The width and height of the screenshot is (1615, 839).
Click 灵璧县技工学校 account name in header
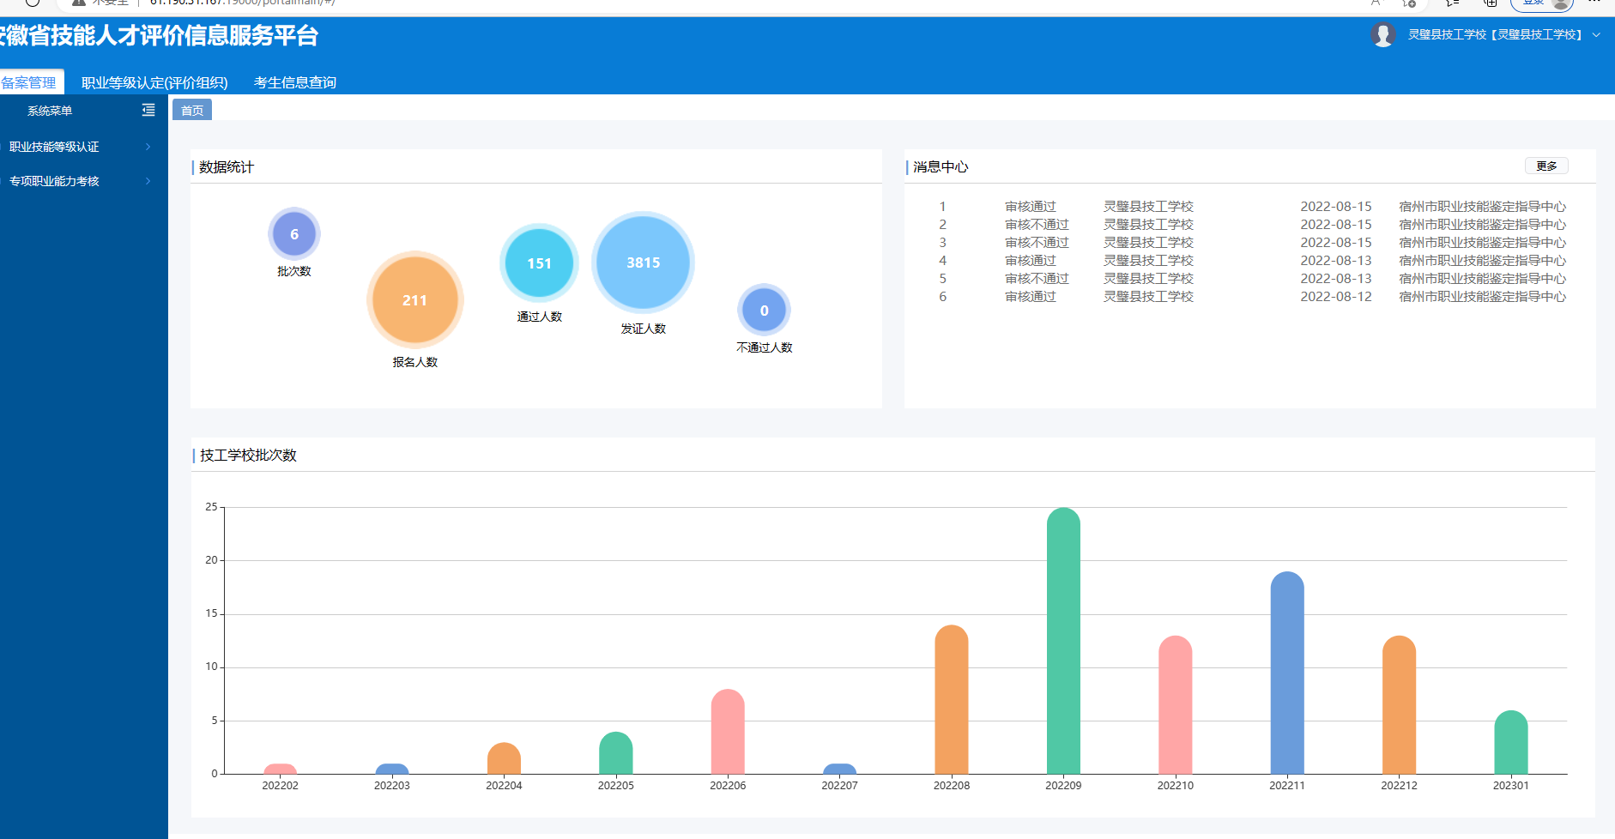click(x=1497, y=35)
